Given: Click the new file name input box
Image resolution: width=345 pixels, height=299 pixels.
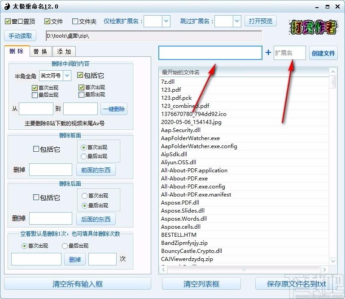Looking at the screenshot, I should [210, 53].
